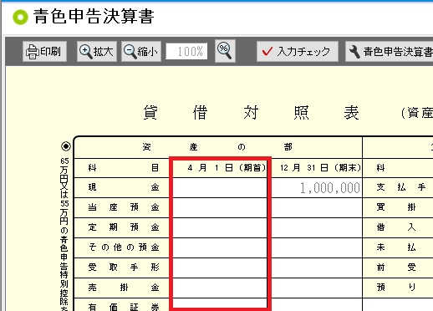Click the 当座預金 period-end cell
The width and height of the screenshot is (433, 311).
[317, 208]
